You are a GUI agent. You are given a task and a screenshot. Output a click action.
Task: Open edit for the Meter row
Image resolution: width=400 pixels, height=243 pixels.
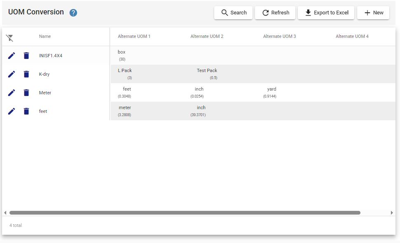click(x=12, y=93)
